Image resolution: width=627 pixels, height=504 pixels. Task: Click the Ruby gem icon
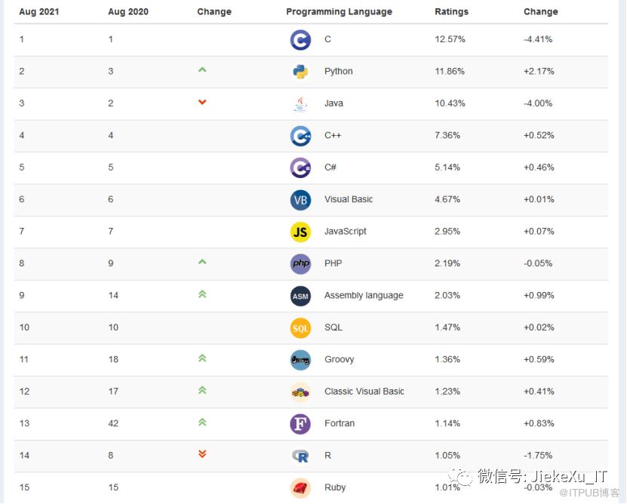(300, 487)
